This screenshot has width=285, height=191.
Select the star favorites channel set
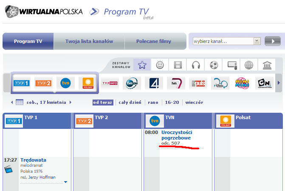coord(142,65)
